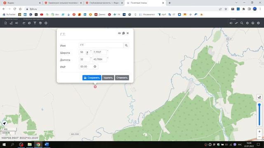The width and height of the screenshot is (264, 148).
Task: Open the extensions puzzle icon
Action: pyautogui.click(x=244, y=9)
